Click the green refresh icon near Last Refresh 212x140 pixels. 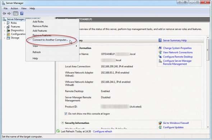coord(58,131)
